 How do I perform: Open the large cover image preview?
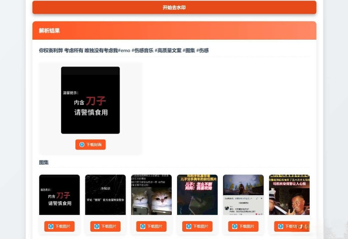90,100
